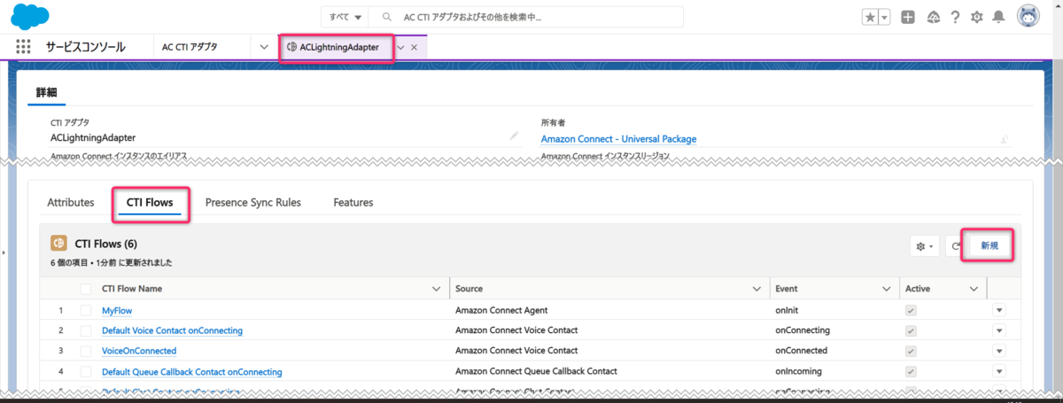Viewport: 1063px width, 403px height.
Task: Open the App Launcher grid icon
Action: point(23,47)
